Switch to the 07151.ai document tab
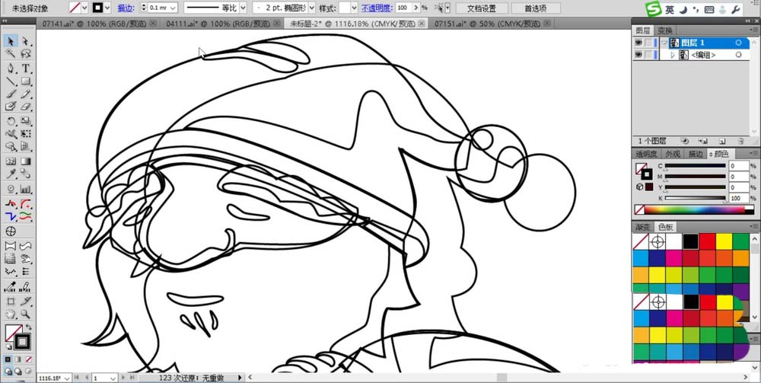 pyautogui.click(x=487, y=24)
